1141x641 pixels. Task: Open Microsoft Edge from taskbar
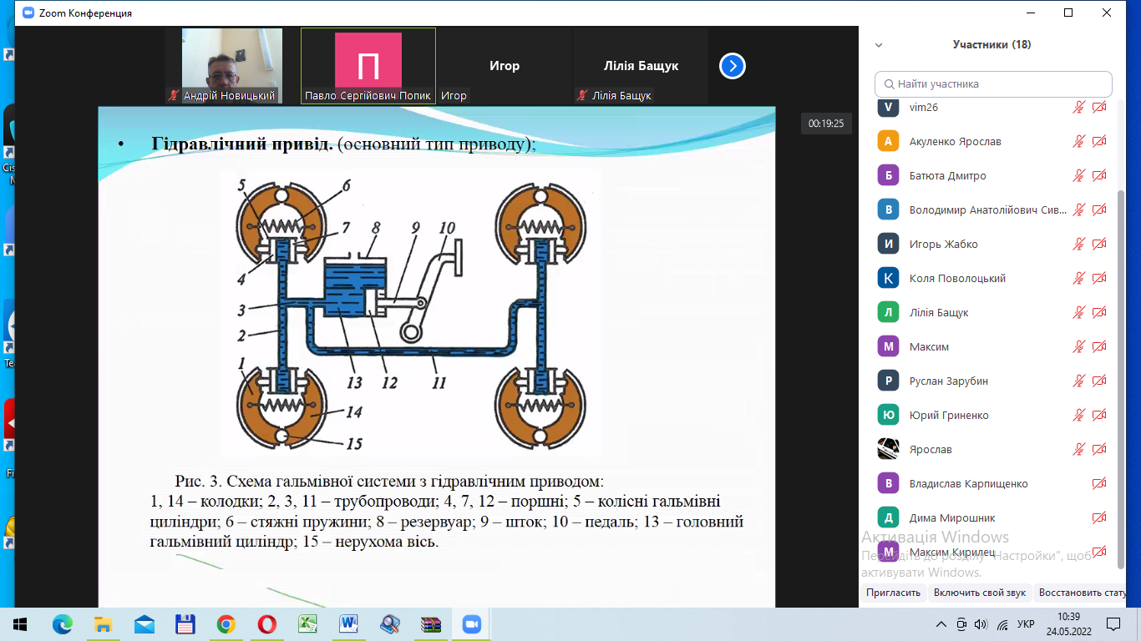[x=63, y=624]
